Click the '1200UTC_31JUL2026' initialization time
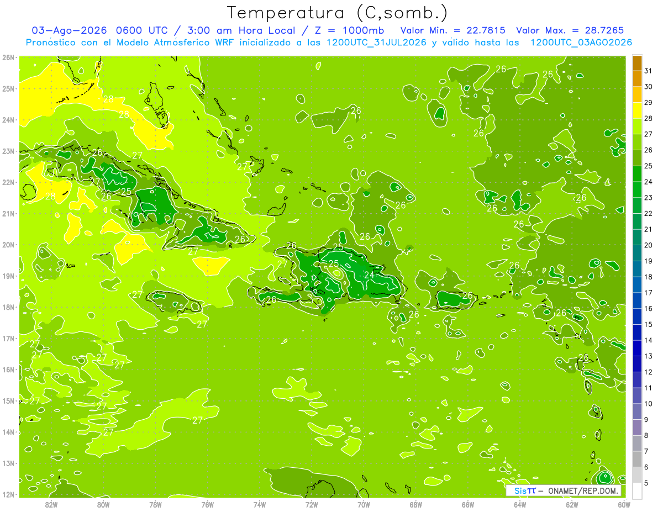The width and height of the screenshot is (663, 512). pyautogui.click(x=376, y=42)
